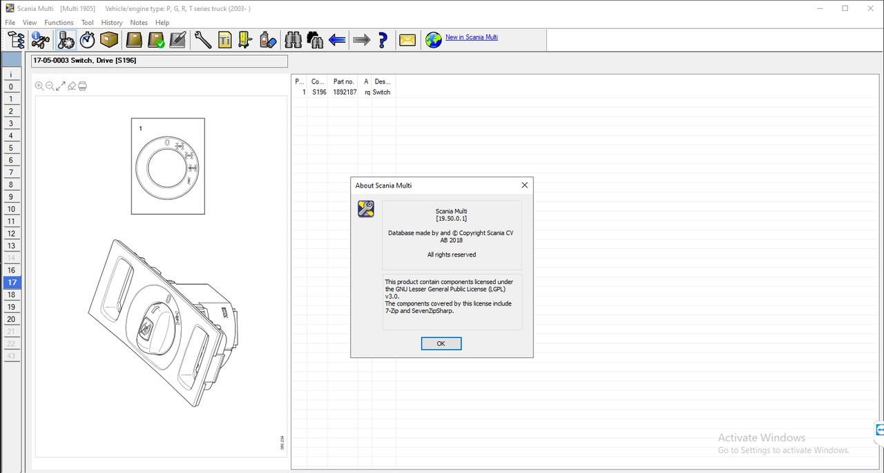Select main group 20 in sidebar
This screenshot has width=884, height=473.
pyautogui.click(x=11, y=319)
